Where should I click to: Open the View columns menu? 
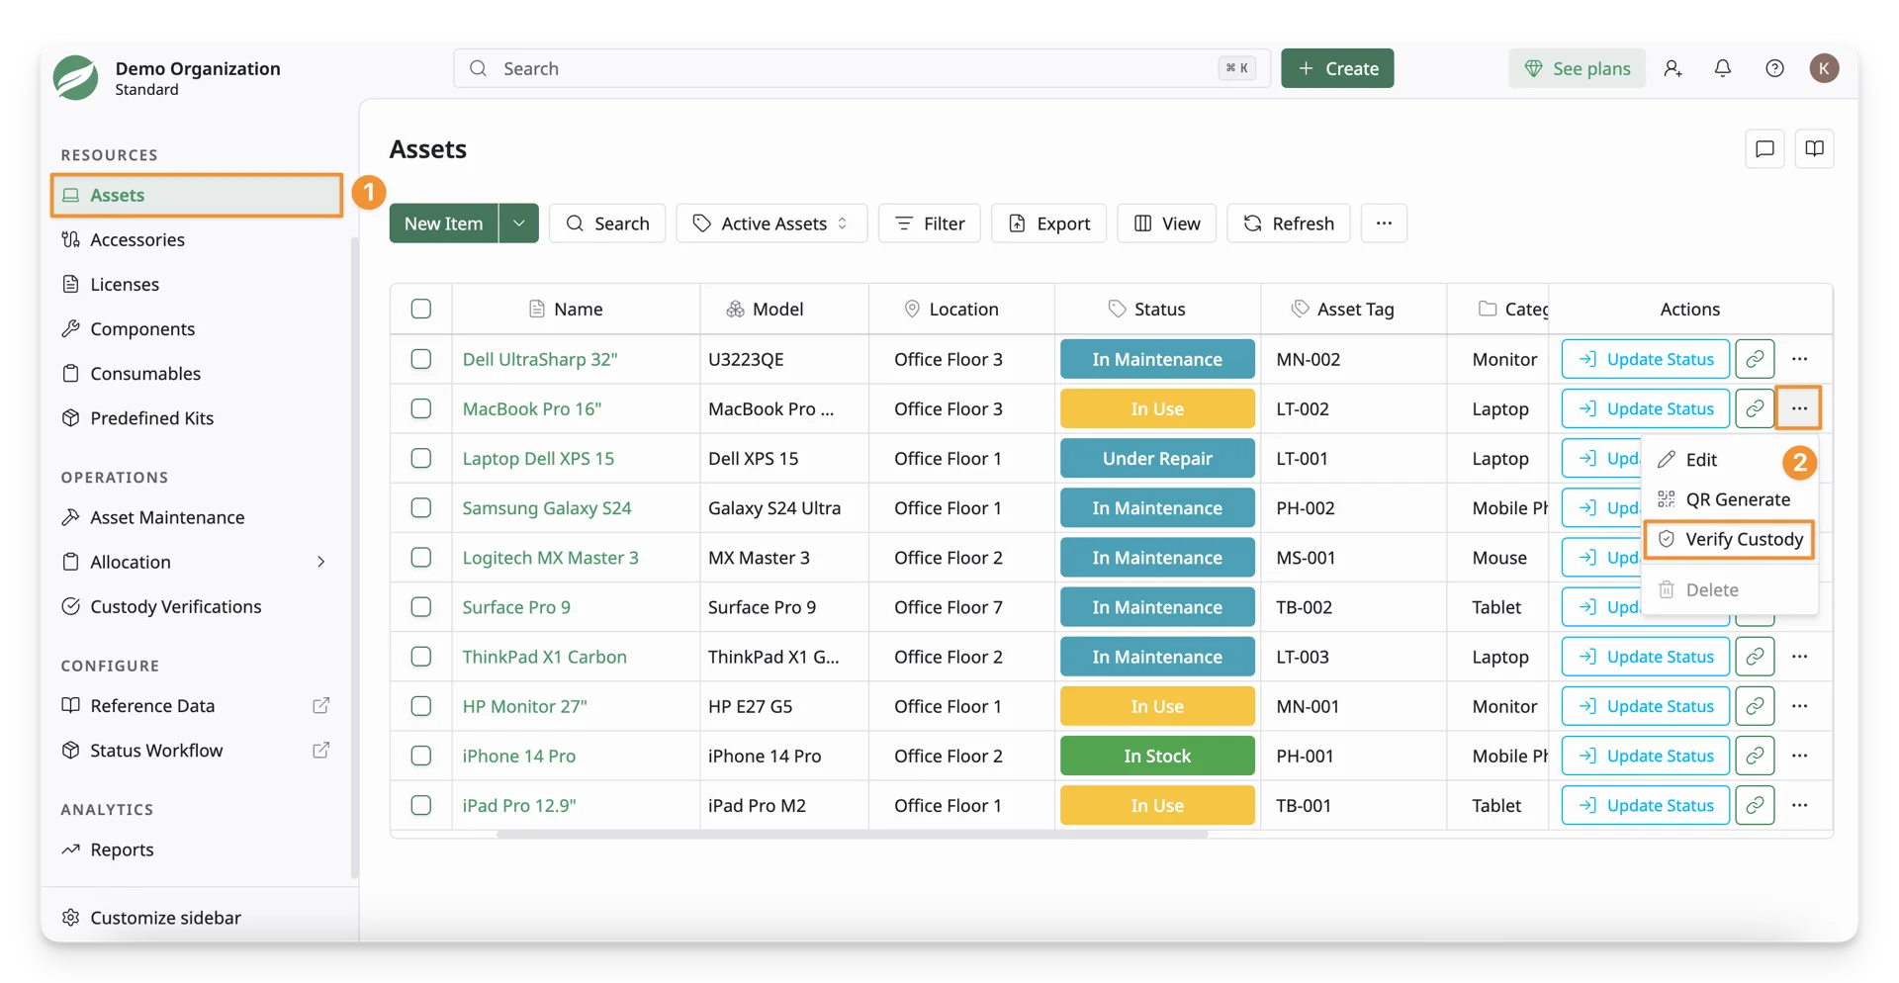pyautogui.click(x=1166, y=223)
